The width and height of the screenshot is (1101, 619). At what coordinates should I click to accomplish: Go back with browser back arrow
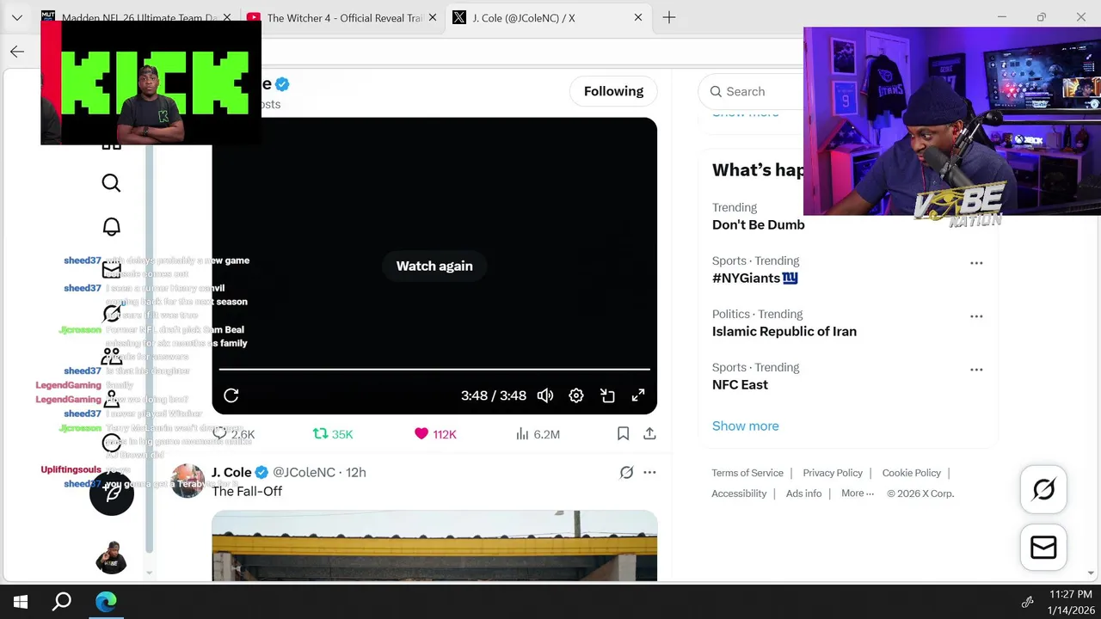tap(17, 52)
